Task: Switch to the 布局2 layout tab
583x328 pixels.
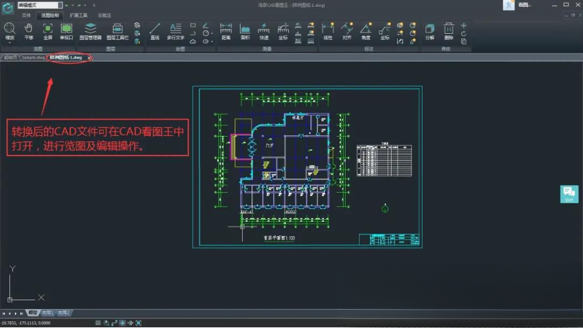Action: 64,312
